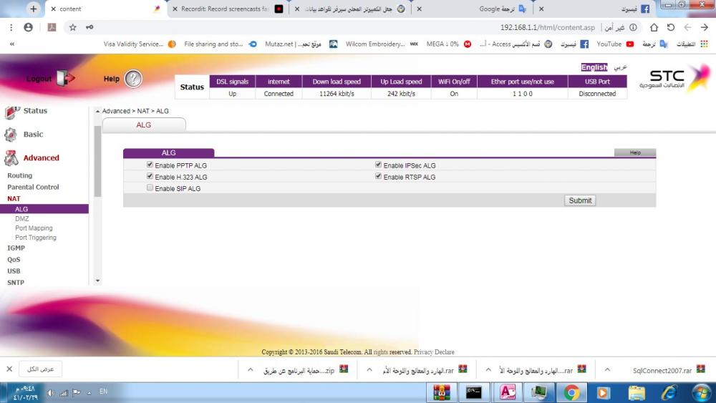Disable the Enable PPTP ALG checkbox
The image size is (716, 403).
click(x=150, y=165)
